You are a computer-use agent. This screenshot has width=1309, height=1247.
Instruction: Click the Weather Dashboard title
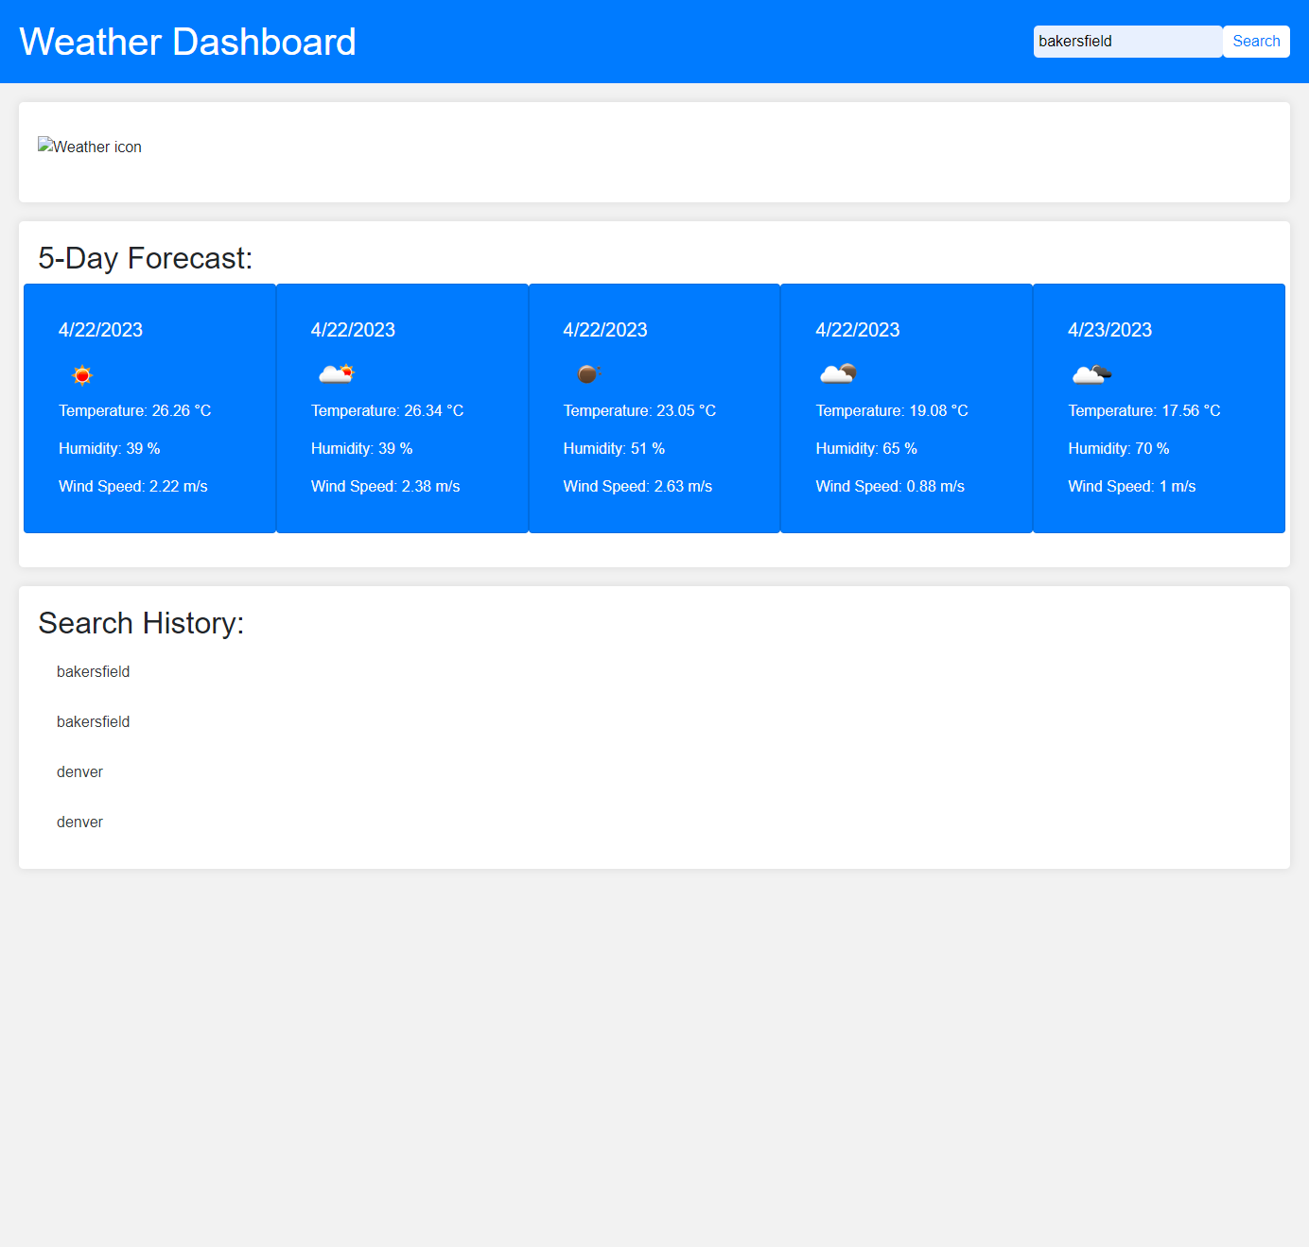[x=187, y=41]
